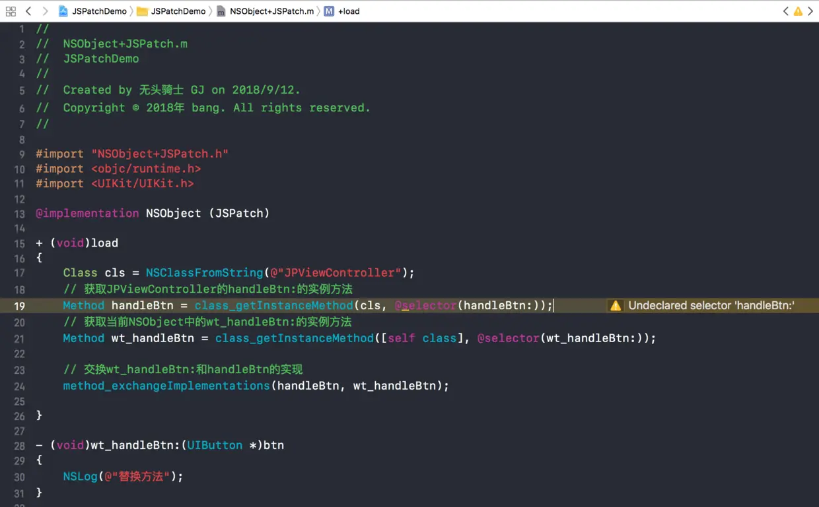Click the Copyright comment on line 6
The width and height of the screenshot is (819, 507).
click(x=203, y=107)
